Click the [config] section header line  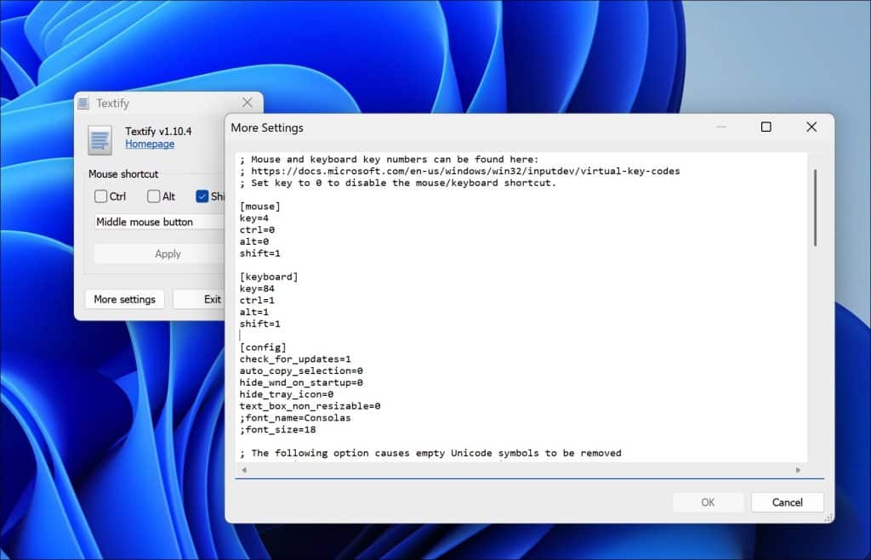tap(263, 348)
